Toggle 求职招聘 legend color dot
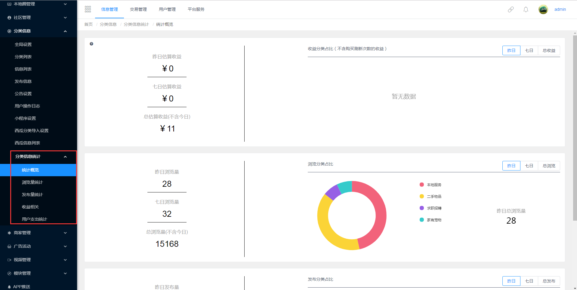This screenshot has height=290, width=577. pyautogui.click(x=422, y=208)
